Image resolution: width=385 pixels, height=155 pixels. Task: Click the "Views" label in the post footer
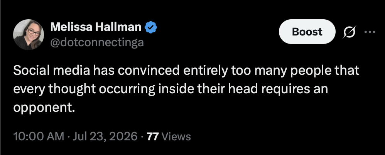click(x=177, y=136)
